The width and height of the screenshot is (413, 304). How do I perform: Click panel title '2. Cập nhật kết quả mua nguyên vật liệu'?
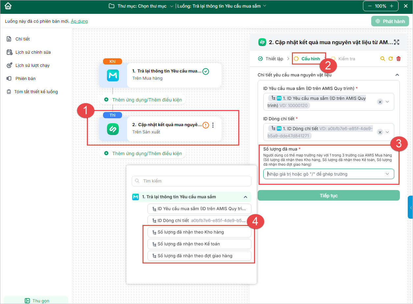(x=331, y=42)
